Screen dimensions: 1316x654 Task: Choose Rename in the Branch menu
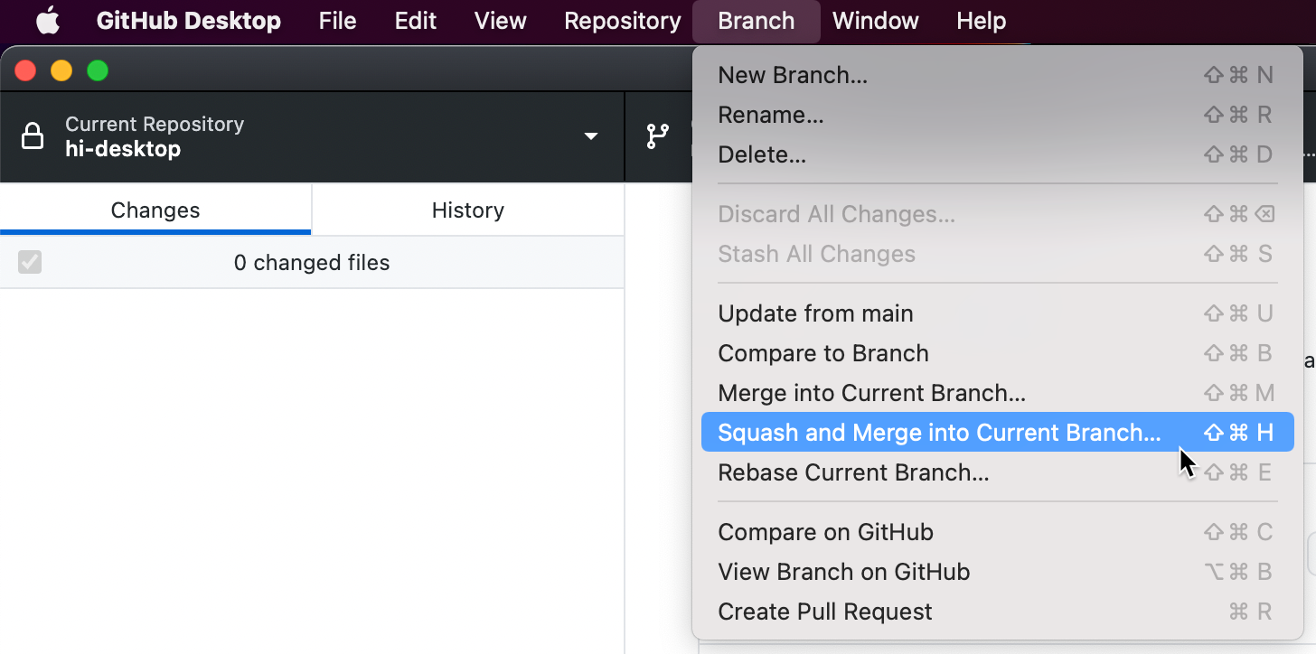pos(770,115)
